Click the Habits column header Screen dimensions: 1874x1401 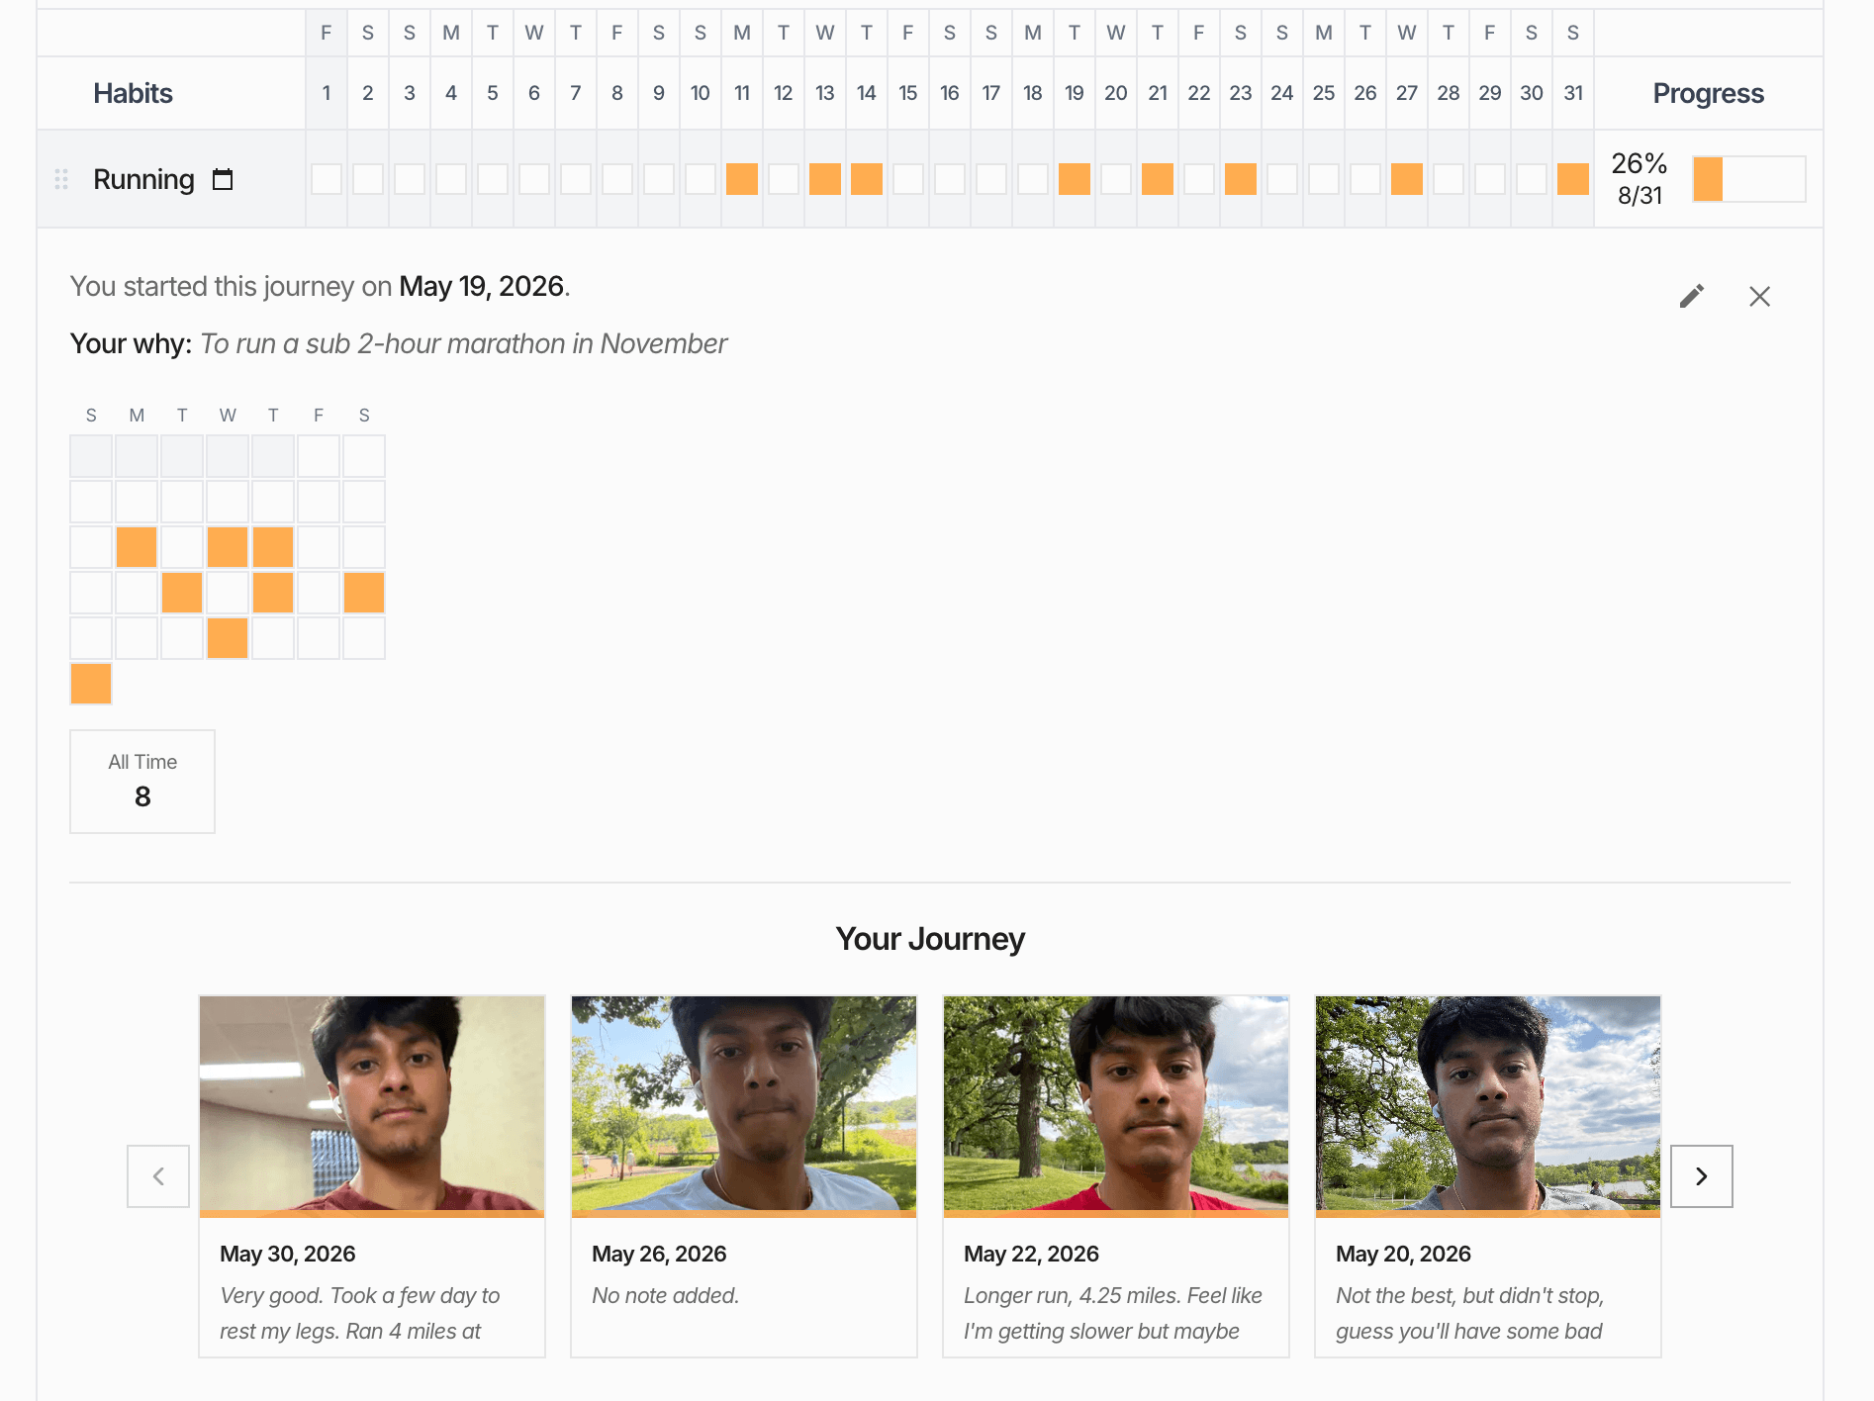click(133, 93)
